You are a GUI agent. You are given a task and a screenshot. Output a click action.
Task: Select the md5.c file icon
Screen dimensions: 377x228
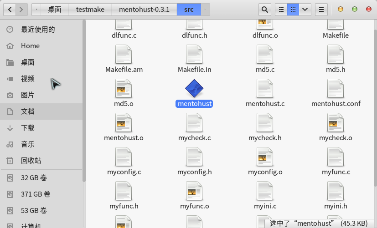pos(265,54)
